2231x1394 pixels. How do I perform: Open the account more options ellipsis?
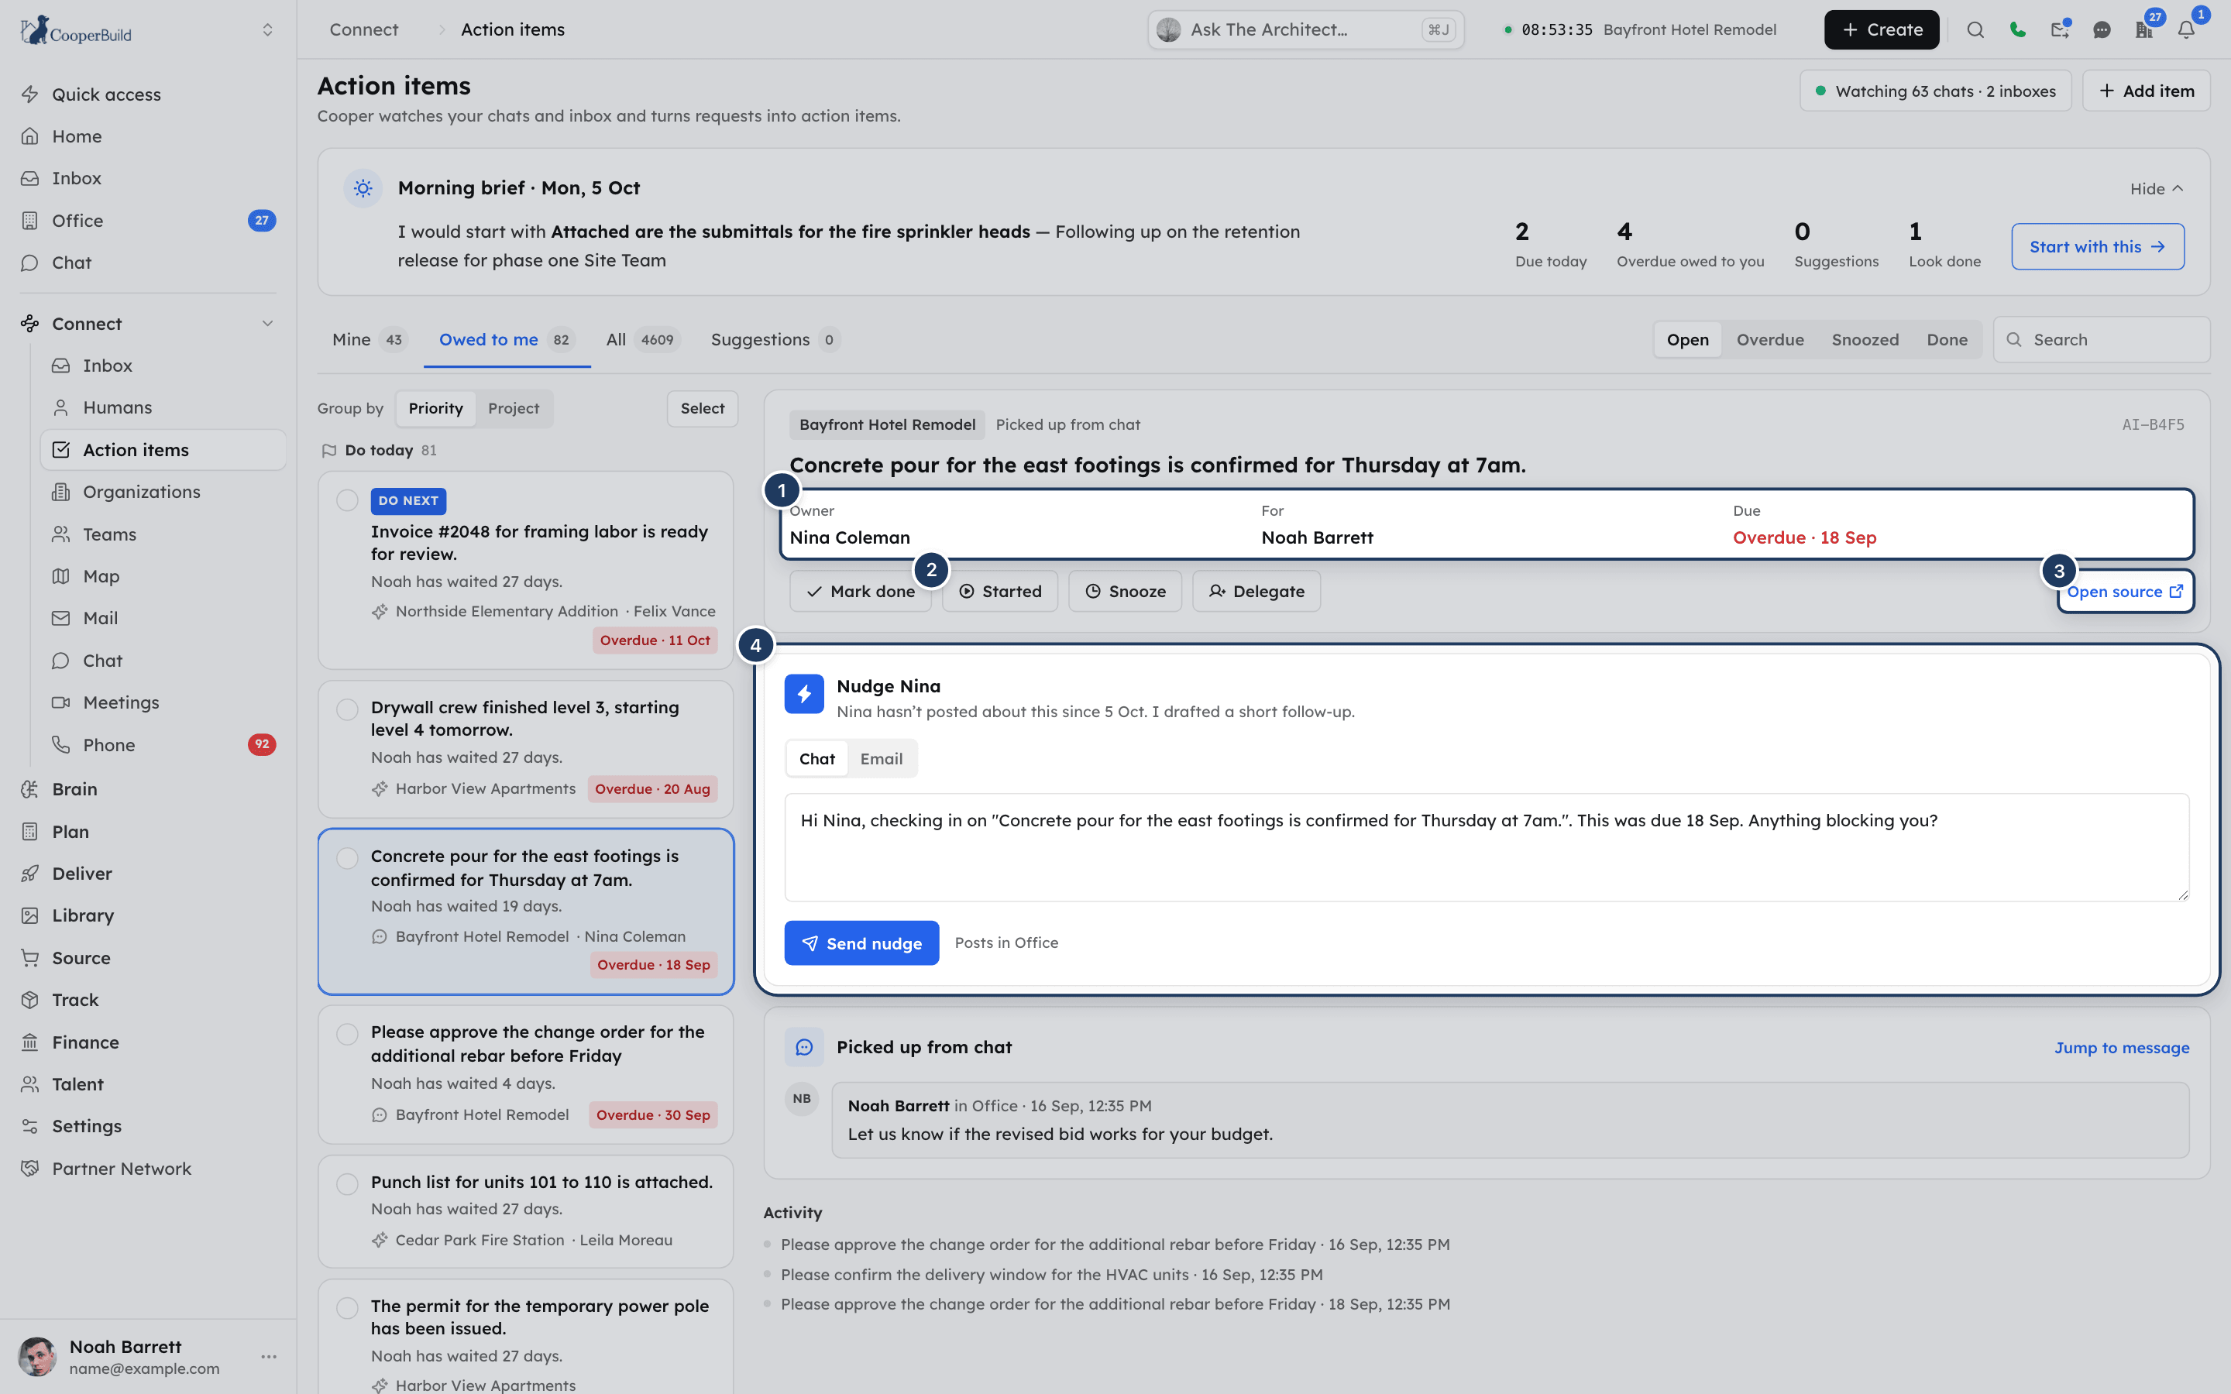tap(268, 1357)
